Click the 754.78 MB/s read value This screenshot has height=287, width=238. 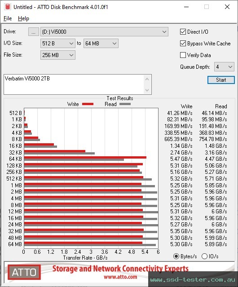tap(213, 139)
